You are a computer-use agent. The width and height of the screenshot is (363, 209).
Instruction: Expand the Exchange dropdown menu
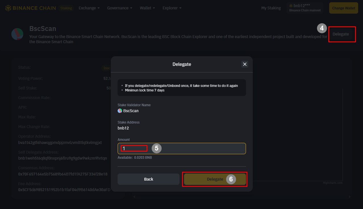click(x=89, y=8)
